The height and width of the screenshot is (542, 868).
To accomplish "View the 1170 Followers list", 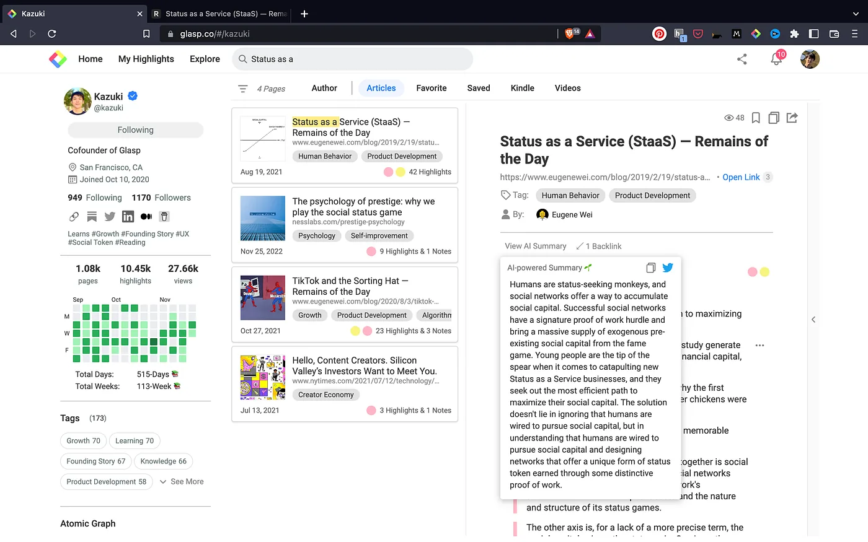I will point(161,198).
